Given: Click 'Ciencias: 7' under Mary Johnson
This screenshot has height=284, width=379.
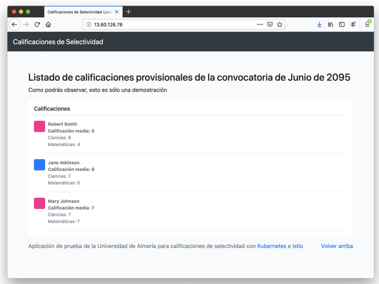Looking at the screenshot, I should pyautogui.click(x=59, y=214).
